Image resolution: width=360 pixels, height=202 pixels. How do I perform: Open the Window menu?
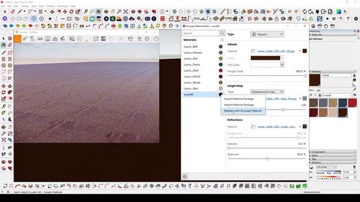click(51, 6)
